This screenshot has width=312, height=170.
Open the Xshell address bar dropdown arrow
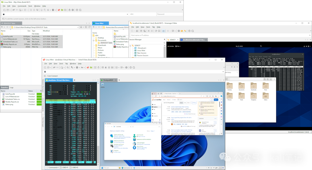click(x=223, y=72)
